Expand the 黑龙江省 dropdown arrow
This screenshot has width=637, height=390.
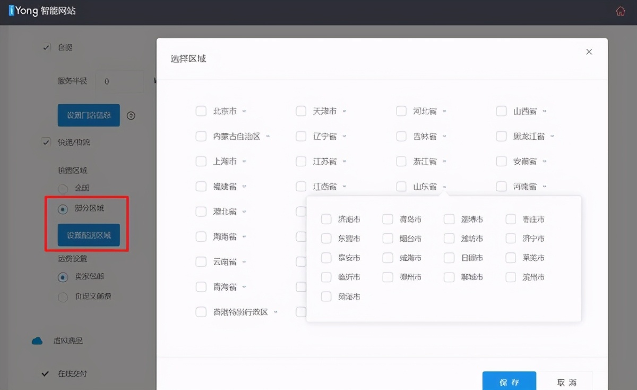(x=552, y=136)
